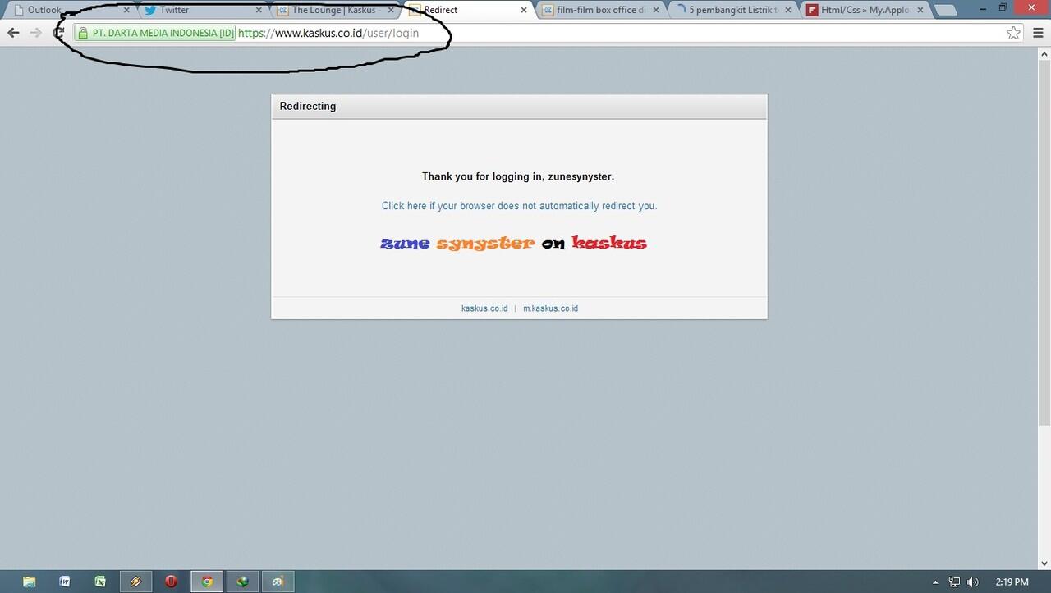
Task: Show hidden system tray icons
Action: click(936, 582)
